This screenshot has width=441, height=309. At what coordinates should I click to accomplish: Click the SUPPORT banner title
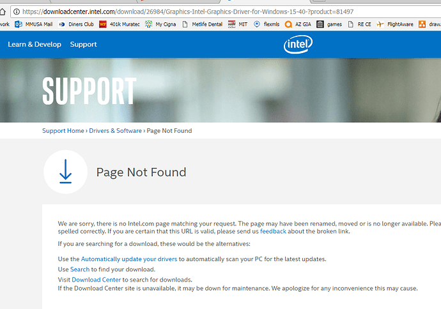(89, 91)
